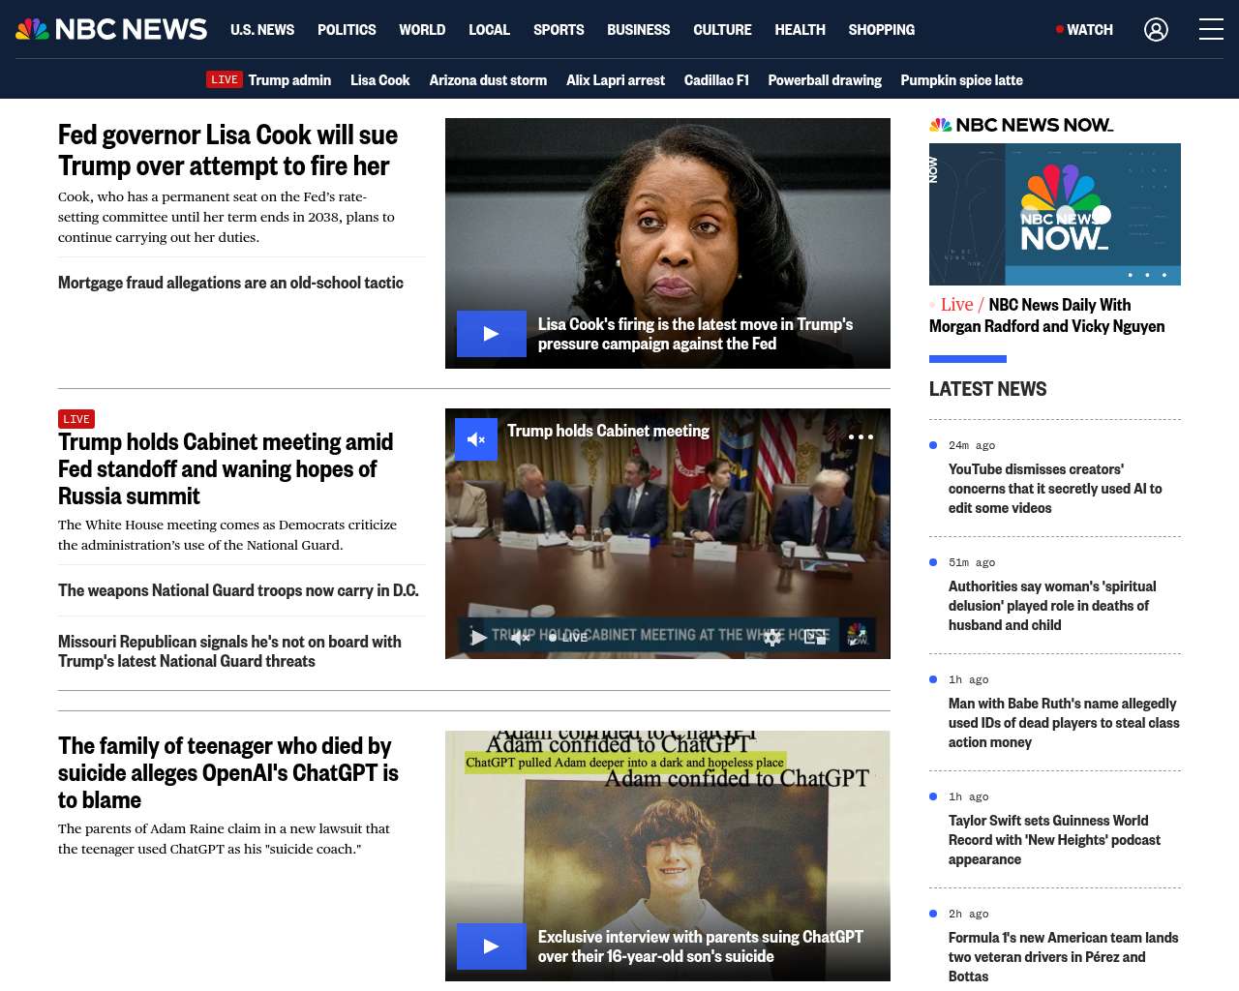Select '51m ago' timestamp text
The image size is (1239, 991).
click(972, 562)
